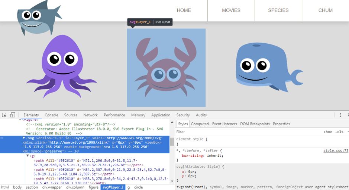Switch to the Computed styles tab
349x190 pixels.
200,124
